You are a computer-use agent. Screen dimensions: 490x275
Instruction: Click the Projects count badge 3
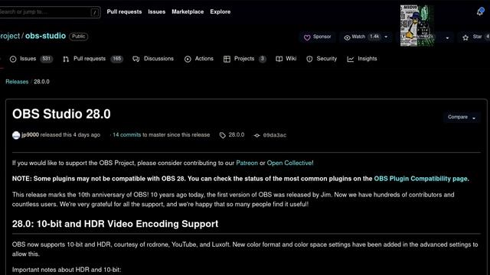pos(263,59)
